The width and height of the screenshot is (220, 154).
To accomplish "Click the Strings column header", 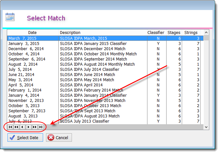I will click(191, 33).
